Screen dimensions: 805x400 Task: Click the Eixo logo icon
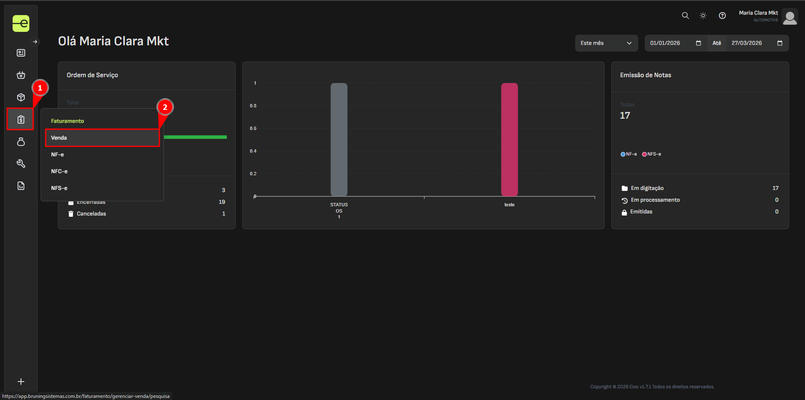click(21, 23)
